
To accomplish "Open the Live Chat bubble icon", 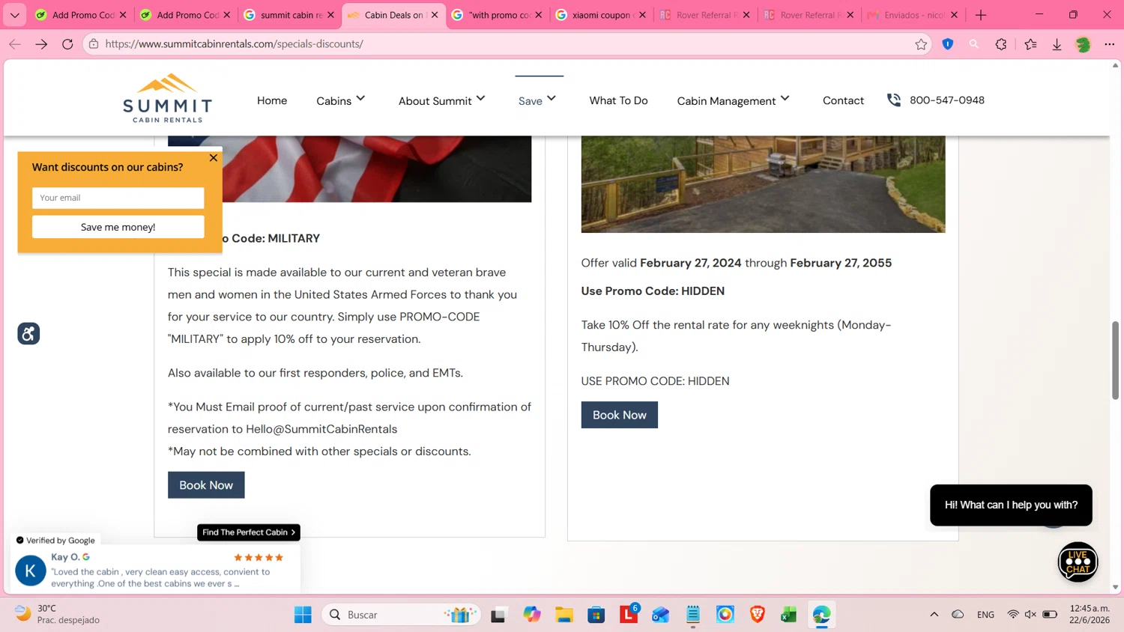I will pos(1078,562).
